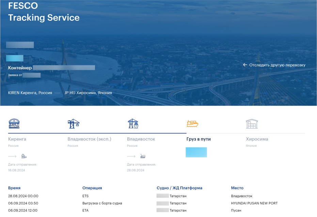Click the Владивосток port crane icon
The height and width of the screenshot is (217, 317).
133,124
